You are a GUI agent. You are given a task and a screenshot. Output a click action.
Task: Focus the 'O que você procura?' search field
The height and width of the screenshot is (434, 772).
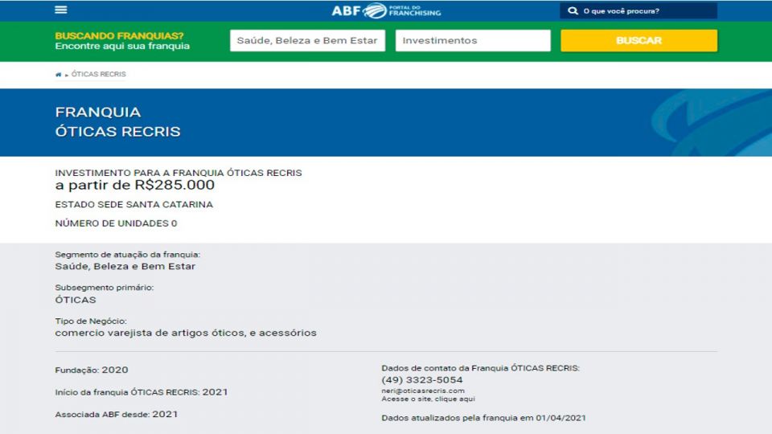pyautogui.click(x=638, y=10)
